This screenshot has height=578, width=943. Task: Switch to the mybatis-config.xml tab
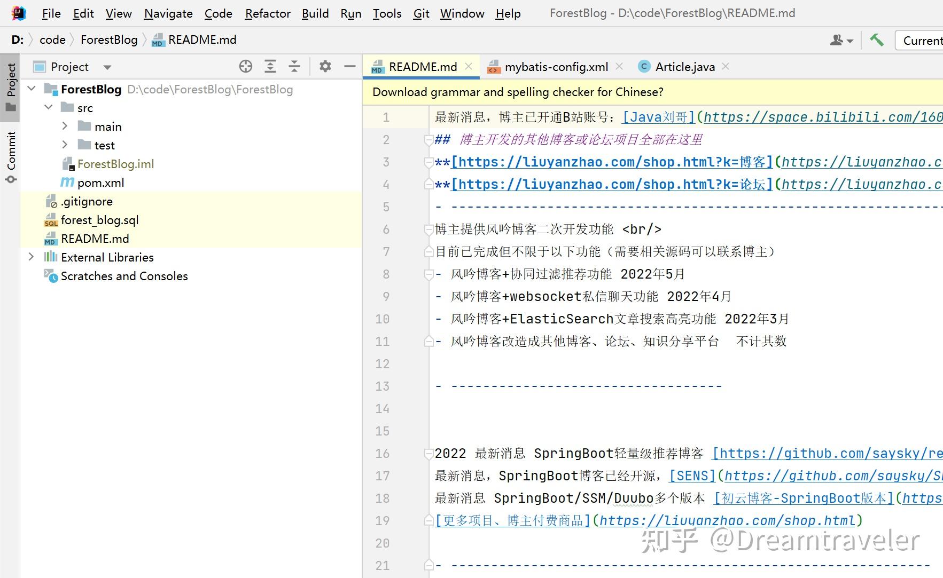pos(556,67)
